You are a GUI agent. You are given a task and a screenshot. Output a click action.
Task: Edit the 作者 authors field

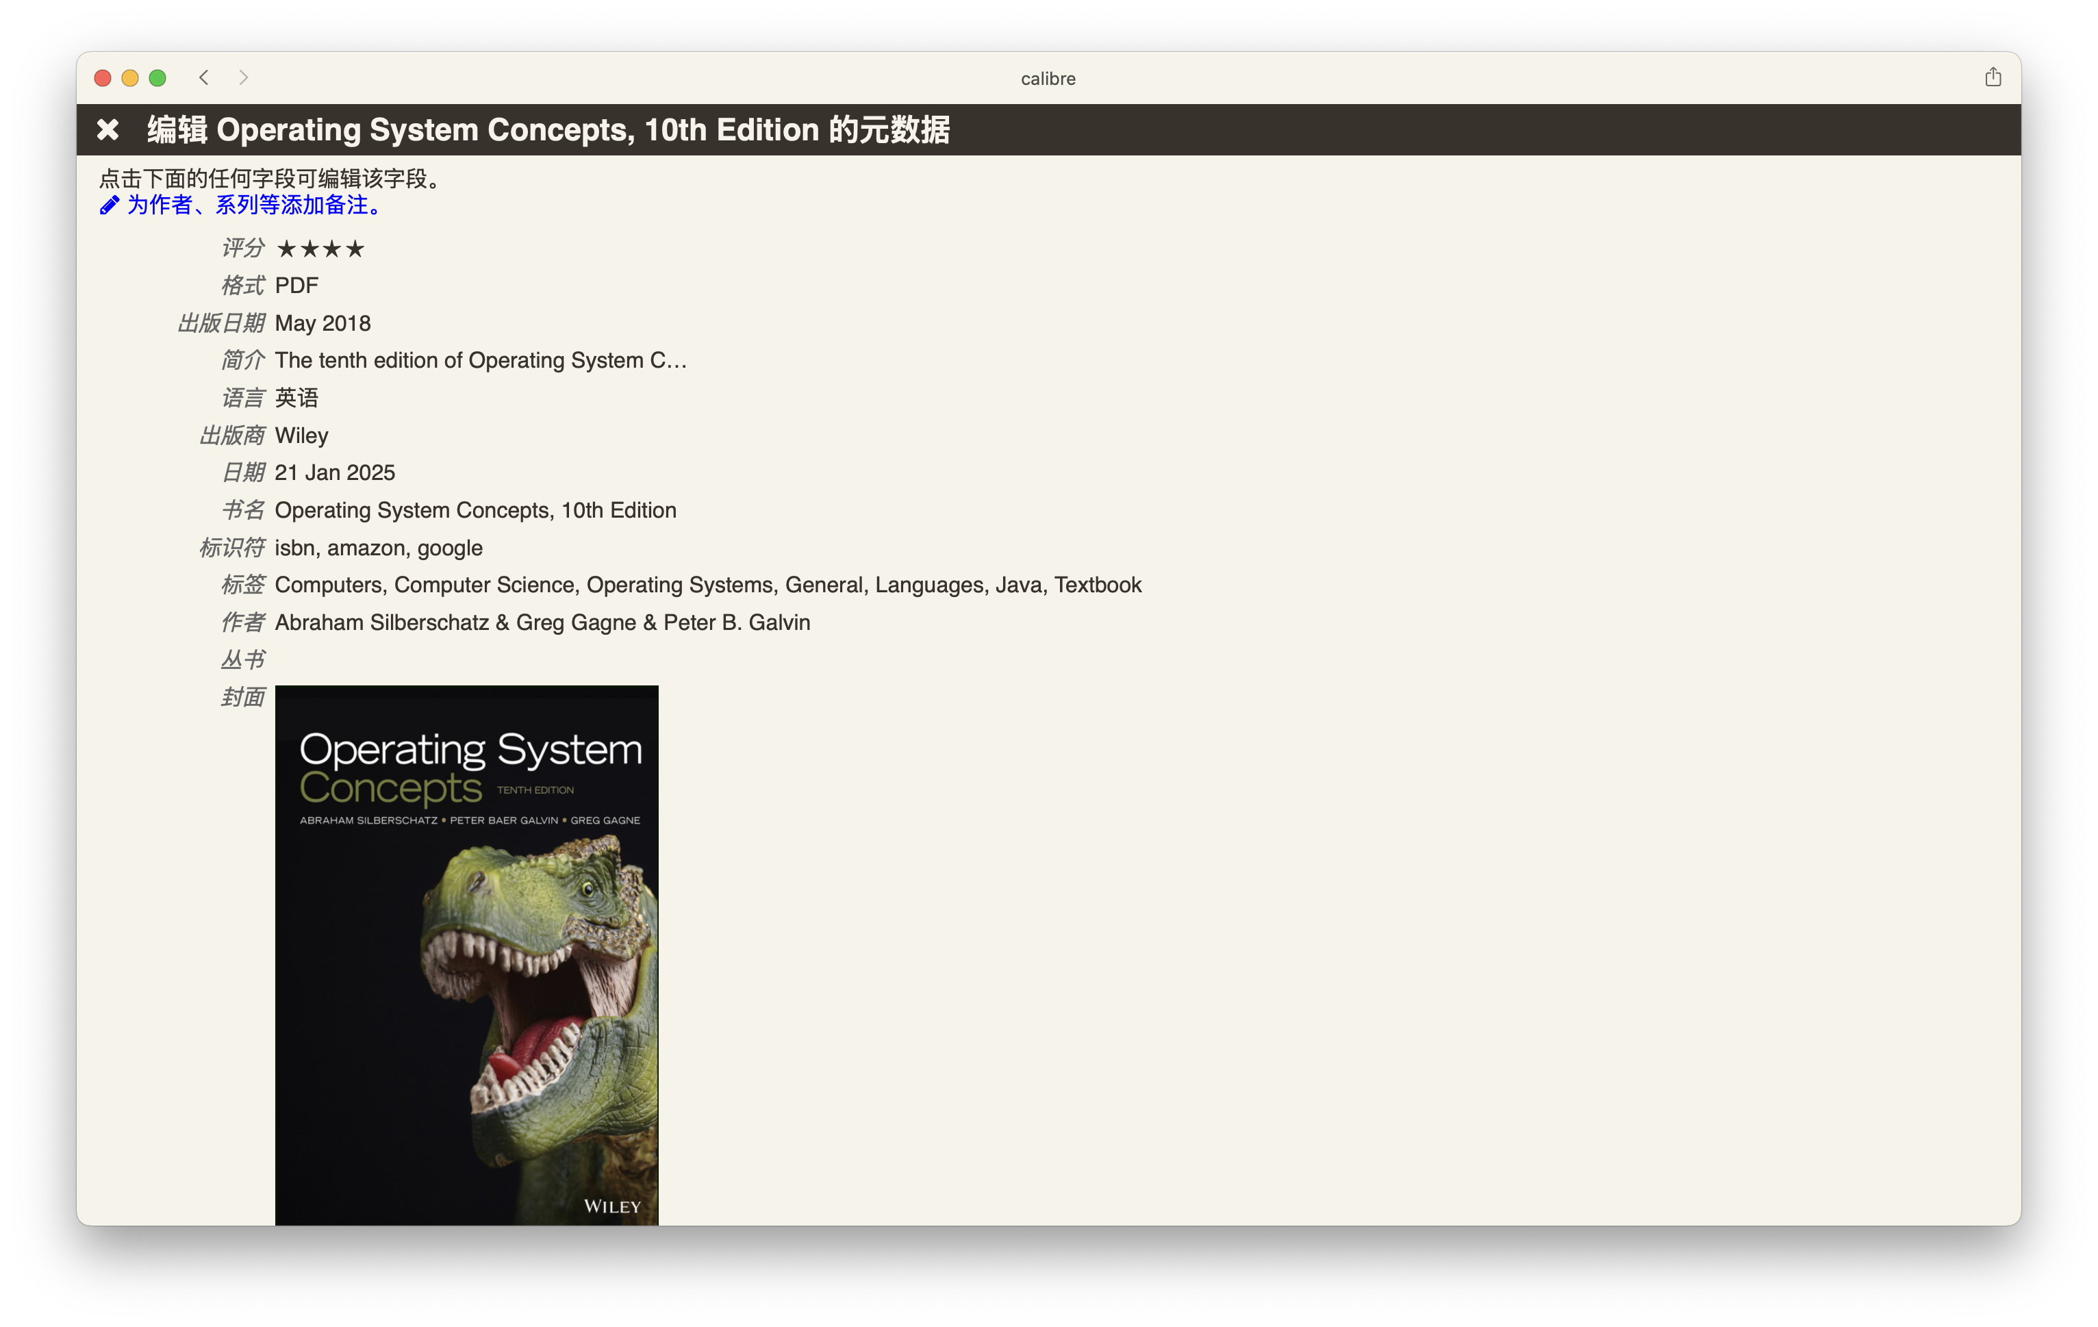(542, 622)
